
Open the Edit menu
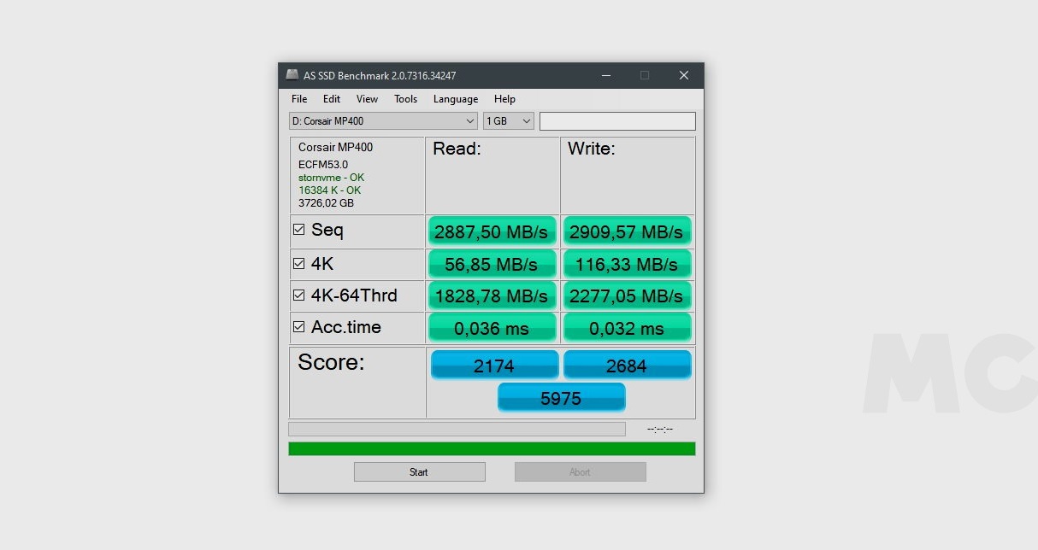(332, 99)
